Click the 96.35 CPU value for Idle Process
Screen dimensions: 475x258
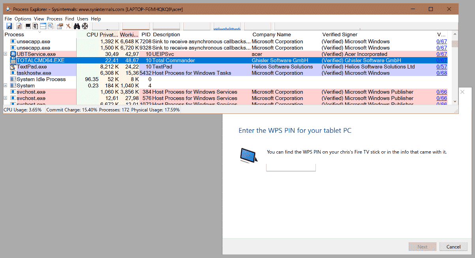tap(92, 79)
